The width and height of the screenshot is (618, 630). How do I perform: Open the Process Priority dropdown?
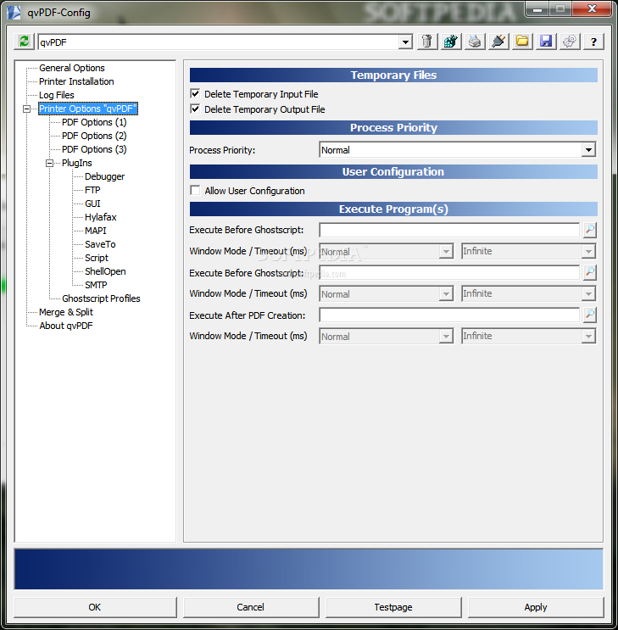(x=588, y=150)
